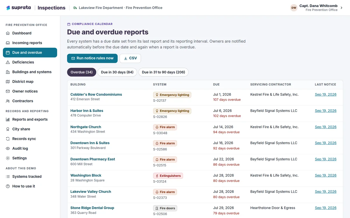Image resolution: width=350 pixels, height=218 pixels.
Task: Click system ID S-02137
Action: 160,101
